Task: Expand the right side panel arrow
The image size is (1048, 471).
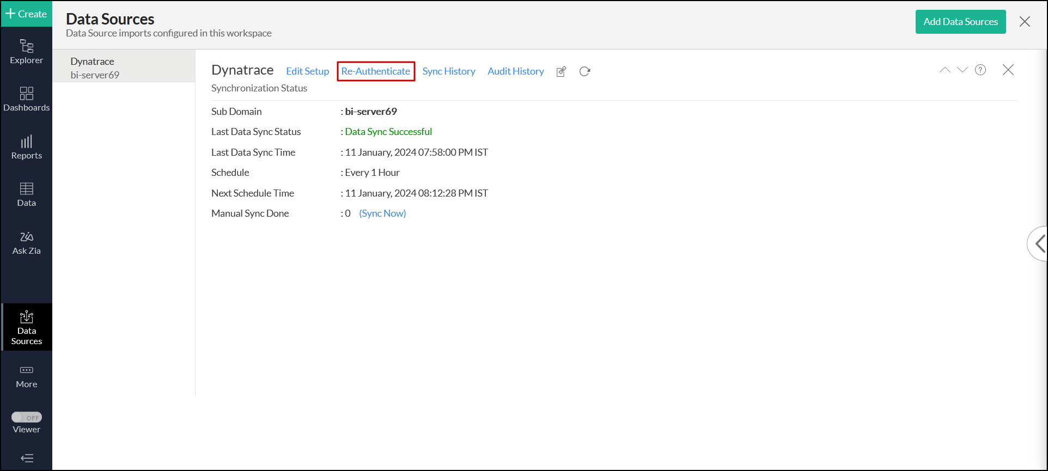Action: point(1039,243)
